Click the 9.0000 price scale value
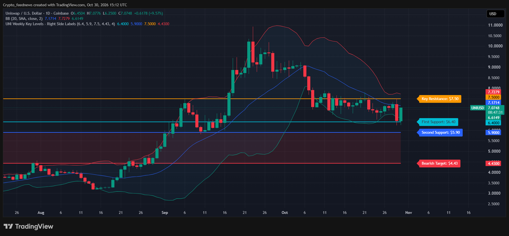The width and height of the screenshot is (509, 236). pyautogui.click(x=495, y=67)
